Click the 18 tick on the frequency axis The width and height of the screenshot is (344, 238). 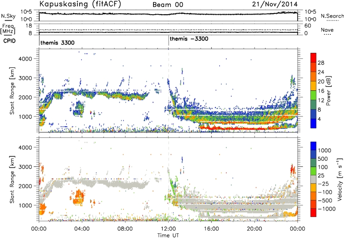29,26
